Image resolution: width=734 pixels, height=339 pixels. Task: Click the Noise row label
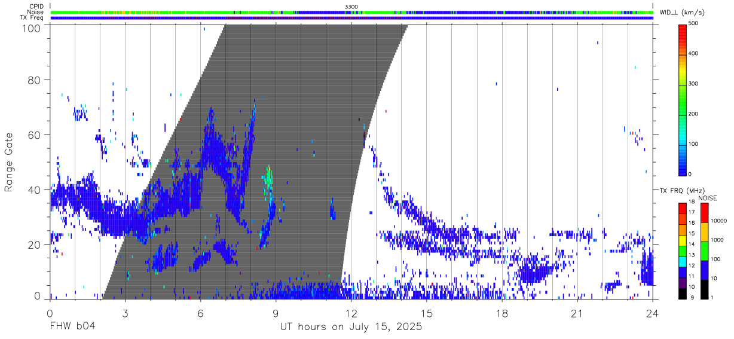[35, 12]
